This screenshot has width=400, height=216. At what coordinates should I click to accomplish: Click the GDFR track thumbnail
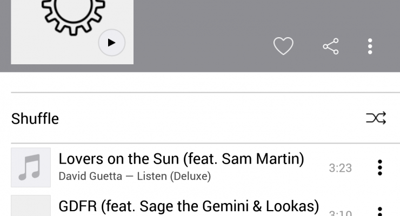[31, 207]
